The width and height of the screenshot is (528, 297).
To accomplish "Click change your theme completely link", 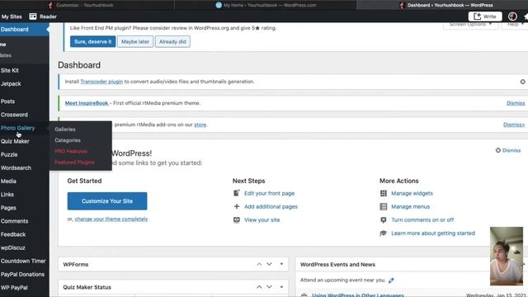I will point(111,219).
